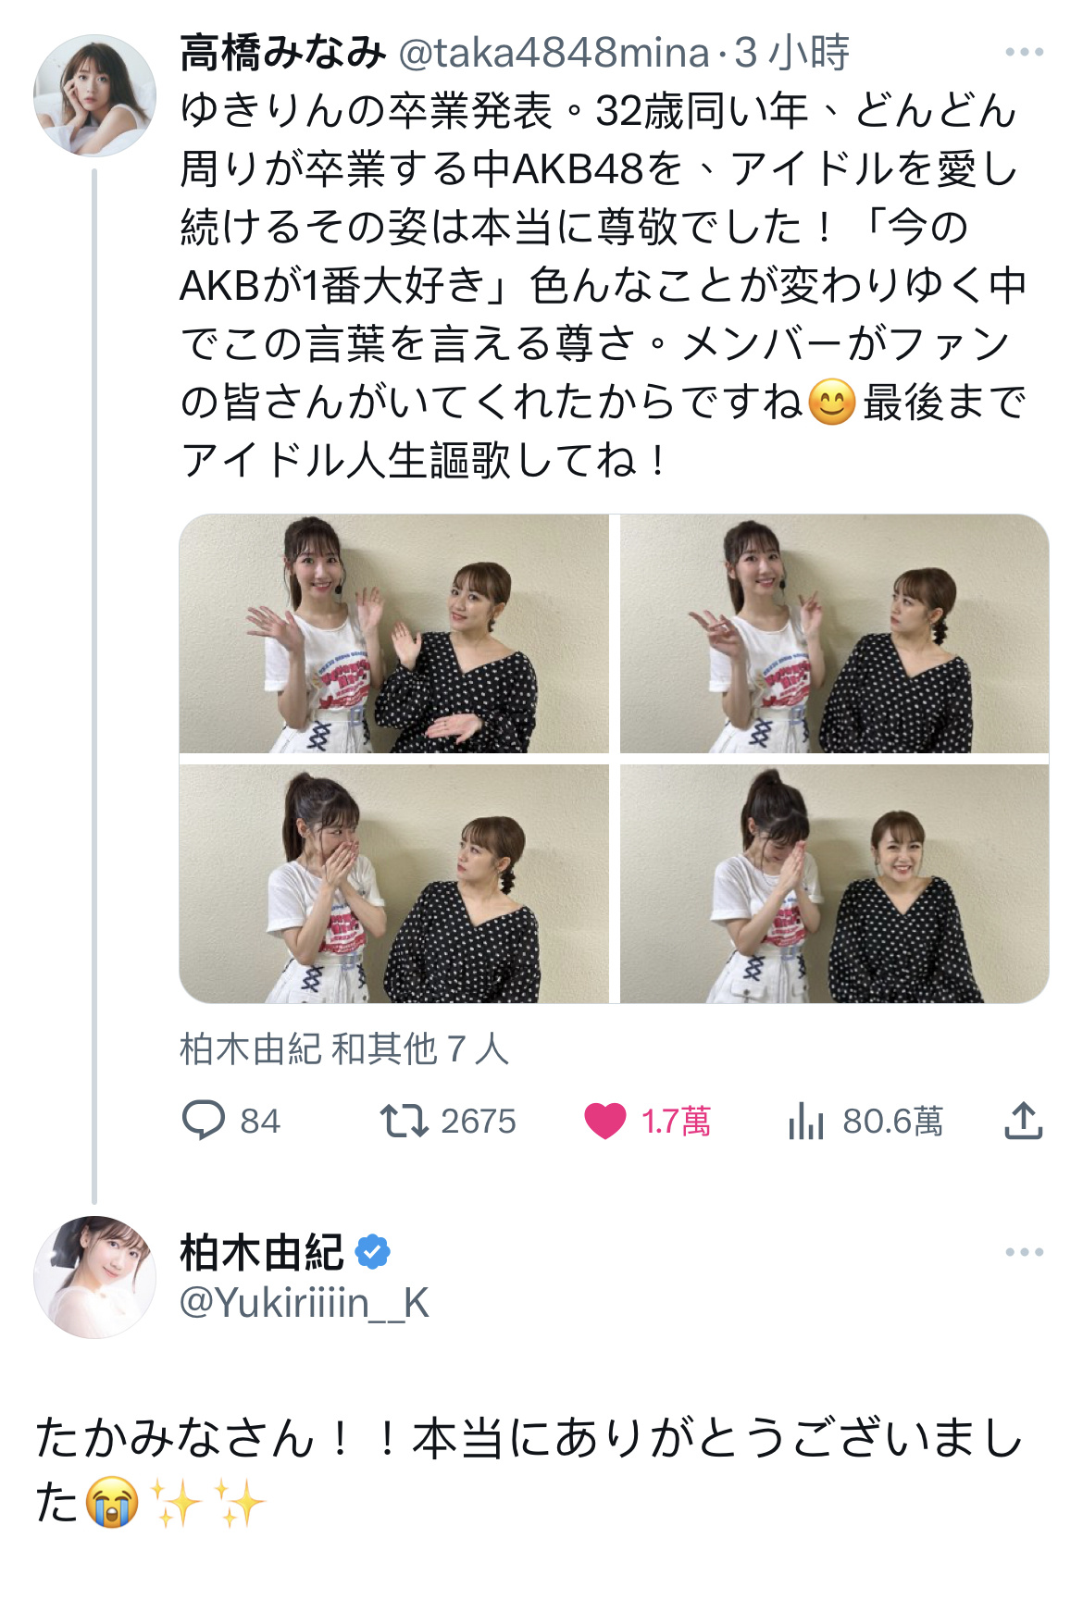
Task: Select the 高橋みなみ display name
Action: 282,53
